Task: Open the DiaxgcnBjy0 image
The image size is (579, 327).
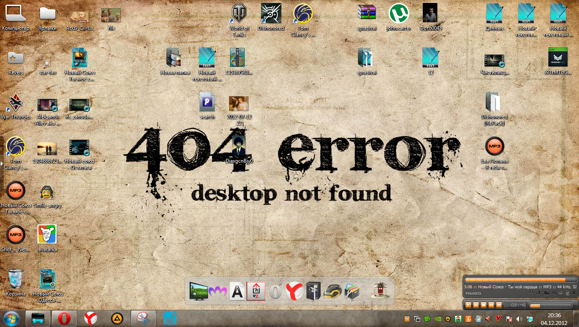Action: 239,150
